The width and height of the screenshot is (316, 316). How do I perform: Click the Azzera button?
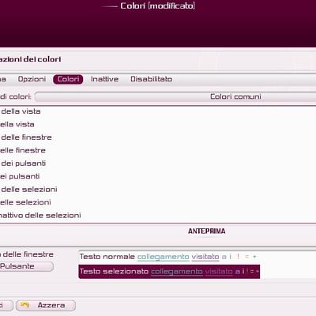[x=46, y=306]
